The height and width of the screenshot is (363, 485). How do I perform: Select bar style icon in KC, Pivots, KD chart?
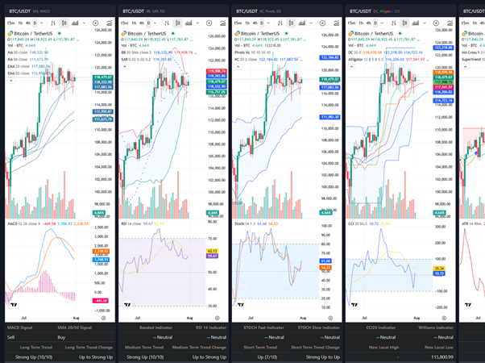[280, 23]
